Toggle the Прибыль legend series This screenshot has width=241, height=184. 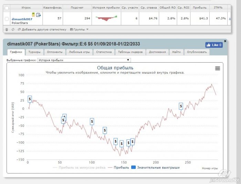(x=118, y=167)
